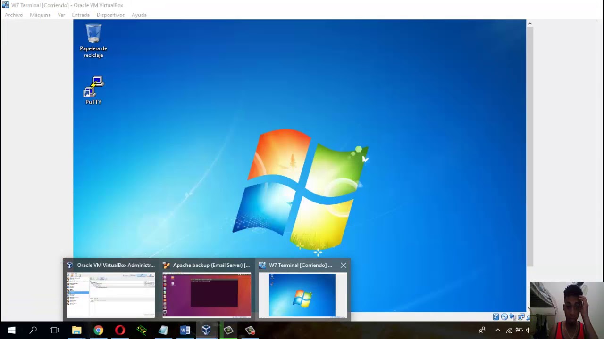Viewport: 604px width, 339px height.
Task: Open Task View from the taskbar
Action: [x=54, y=331]
